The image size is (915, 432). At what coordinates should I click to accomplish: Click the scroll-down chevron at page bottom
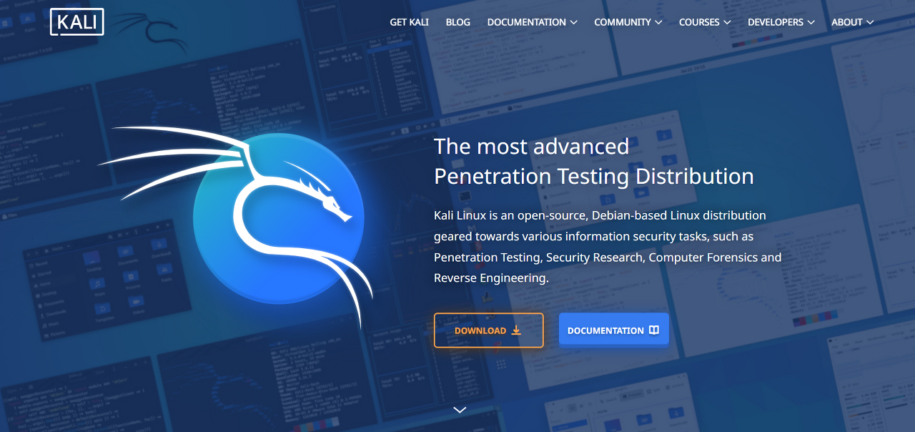460,410
